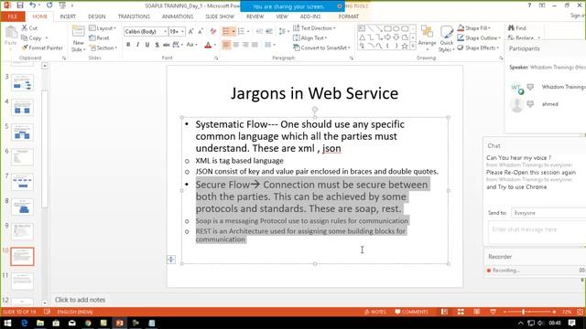Switch to Slide Sorter view in status bar

(461, 312)
